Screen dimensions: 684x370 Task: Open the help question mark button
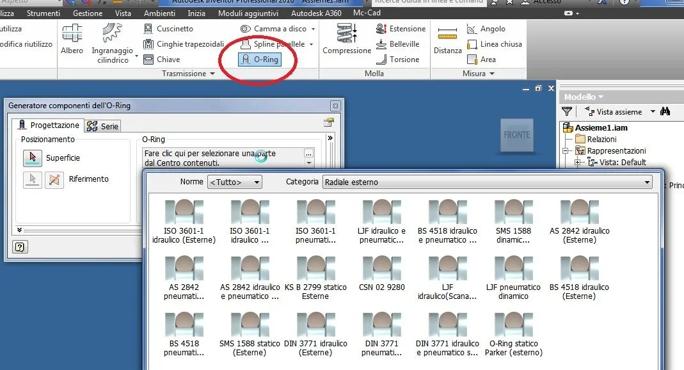20,247
